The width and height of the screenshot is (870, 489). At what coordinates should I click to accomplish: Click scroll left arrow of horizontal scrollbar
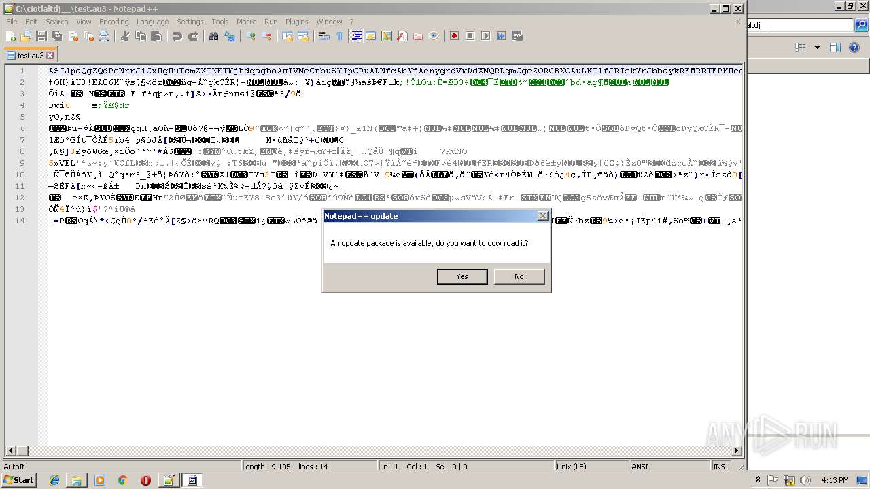10,450
